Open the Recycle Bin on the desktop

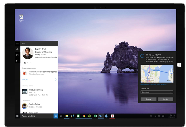[21, 18]
